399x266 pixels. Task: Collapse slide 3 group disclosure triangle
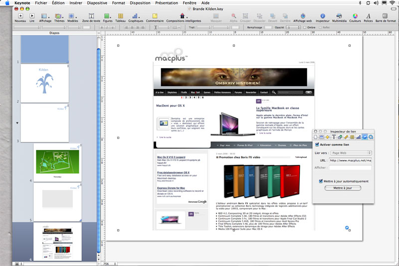pos(17,123)
